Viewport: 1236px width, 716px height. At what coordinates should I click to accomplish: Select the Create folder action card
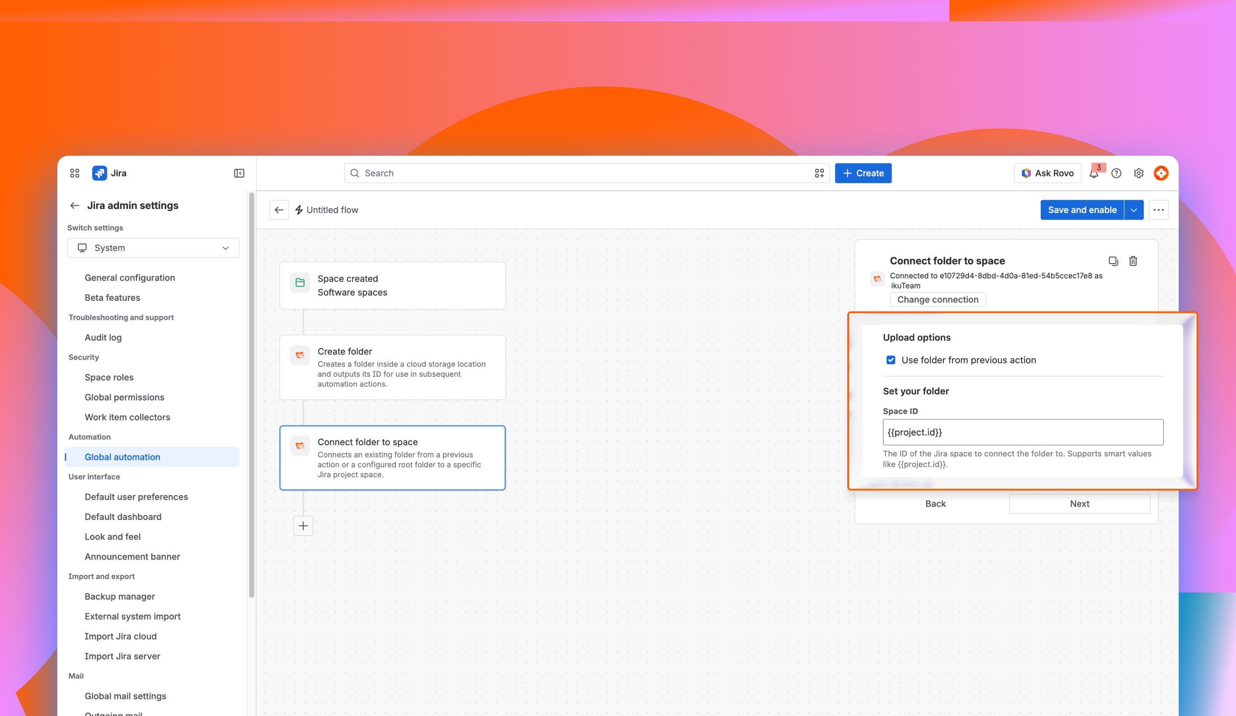click(392, 367)
